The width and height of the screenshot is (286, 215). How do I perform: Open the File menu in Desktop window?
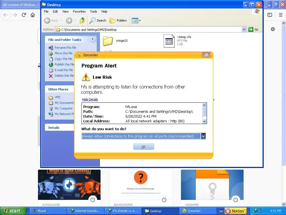(x=46, y=11)
